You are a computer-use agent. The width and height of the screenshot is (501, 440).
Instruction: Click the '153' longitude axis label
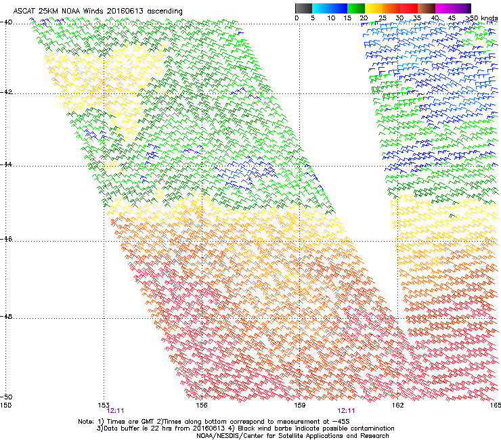[x=104, y=405]
